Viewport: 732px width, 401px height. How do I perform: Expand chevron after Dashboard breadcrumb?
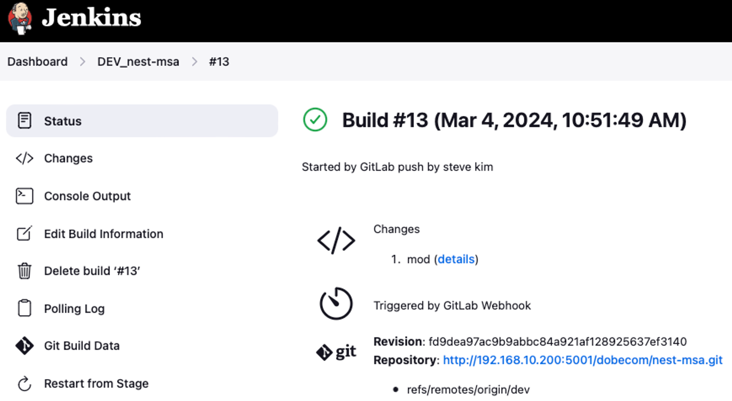(x=83, y=62)
